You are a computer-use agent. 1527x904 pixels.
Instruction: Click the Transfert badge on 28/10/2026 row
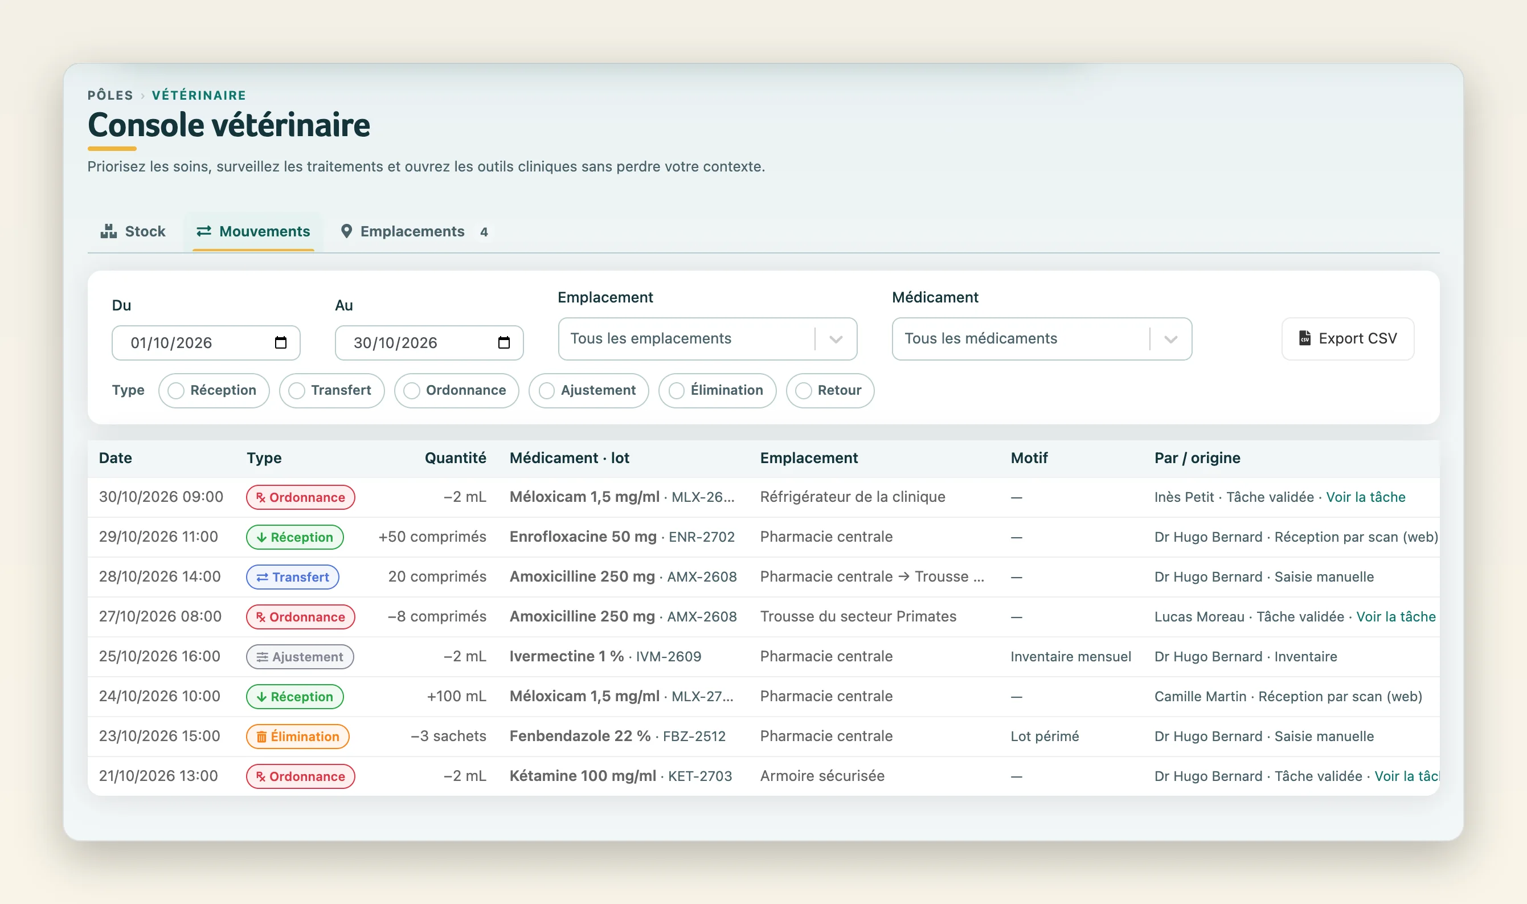(292, 577)
